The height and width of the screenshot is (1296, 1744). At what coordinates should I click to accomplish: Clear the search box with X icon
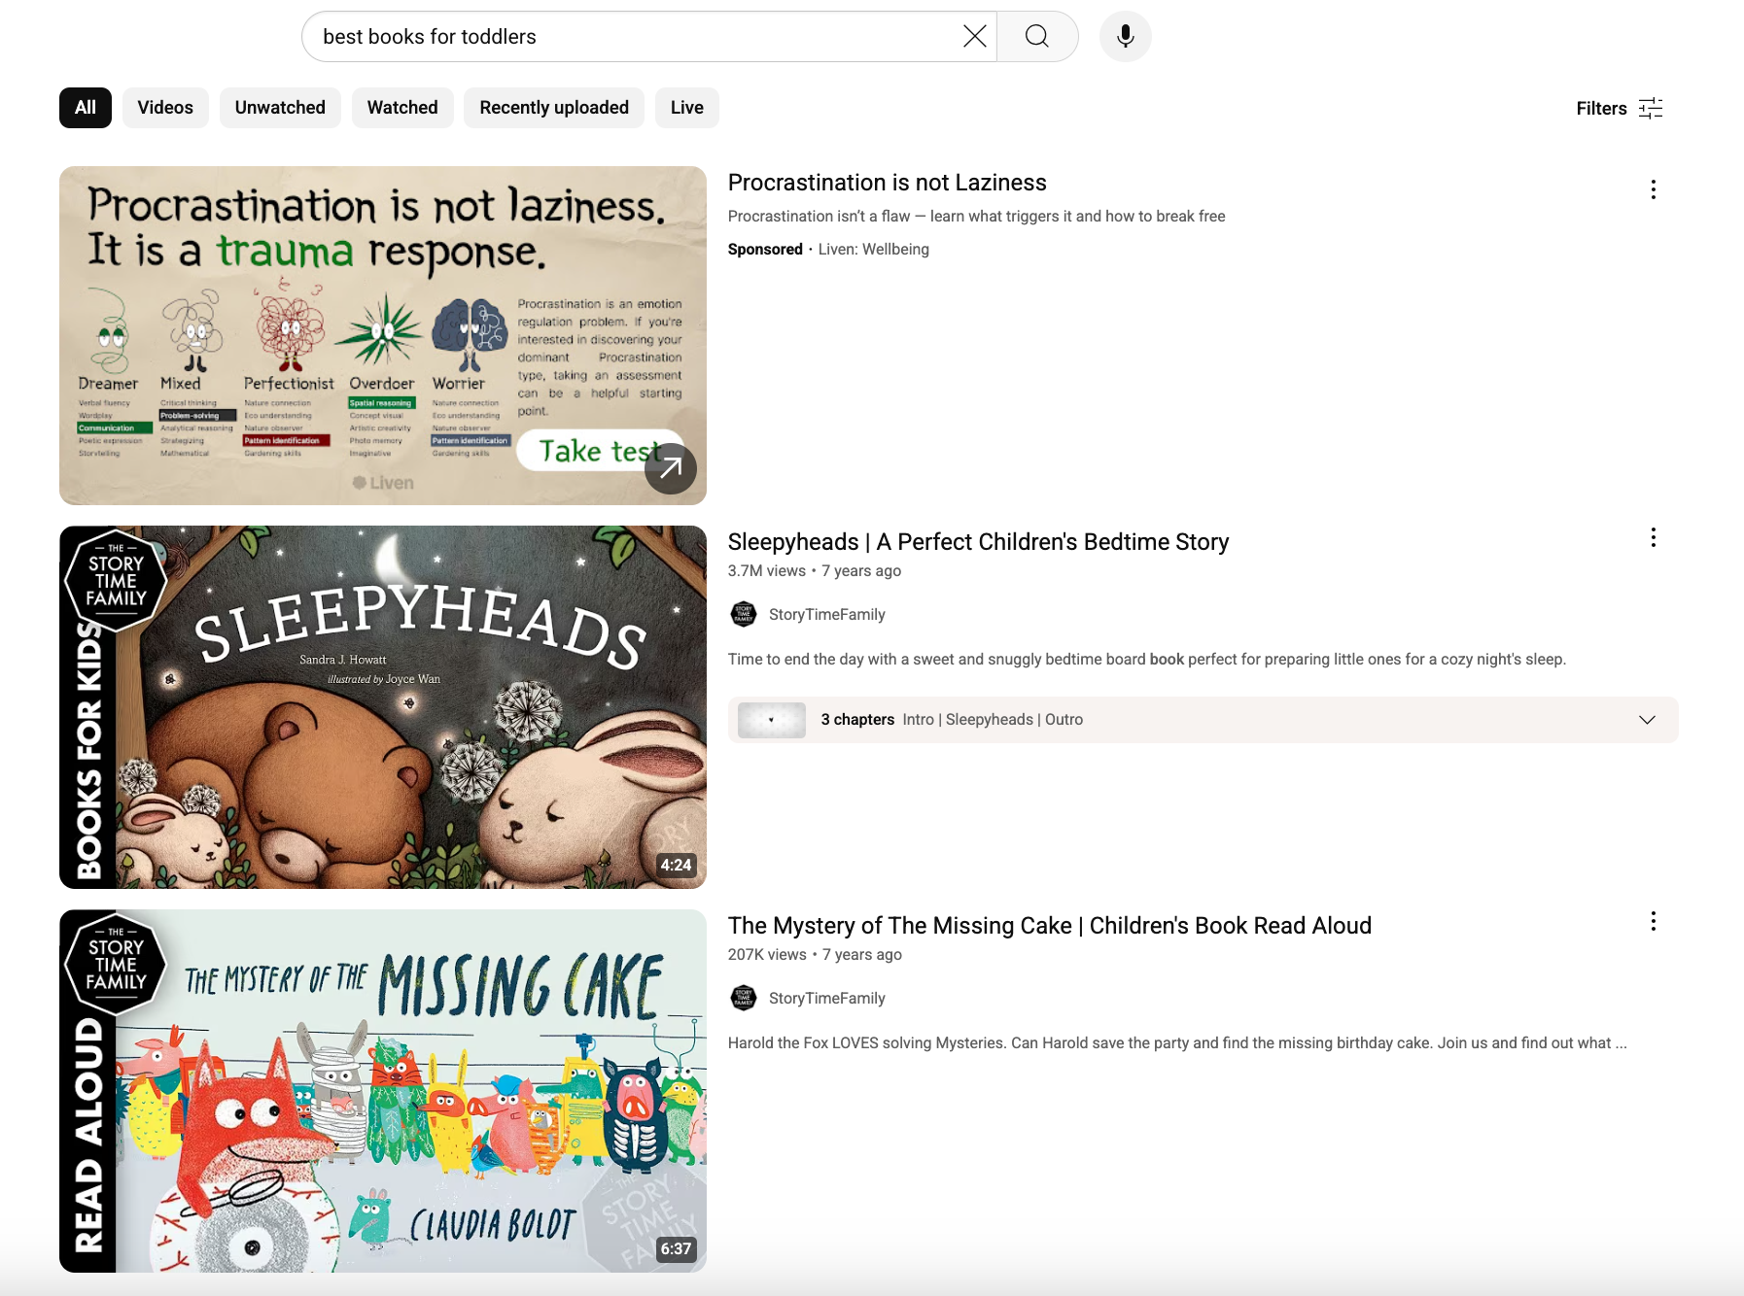point(974,37)
